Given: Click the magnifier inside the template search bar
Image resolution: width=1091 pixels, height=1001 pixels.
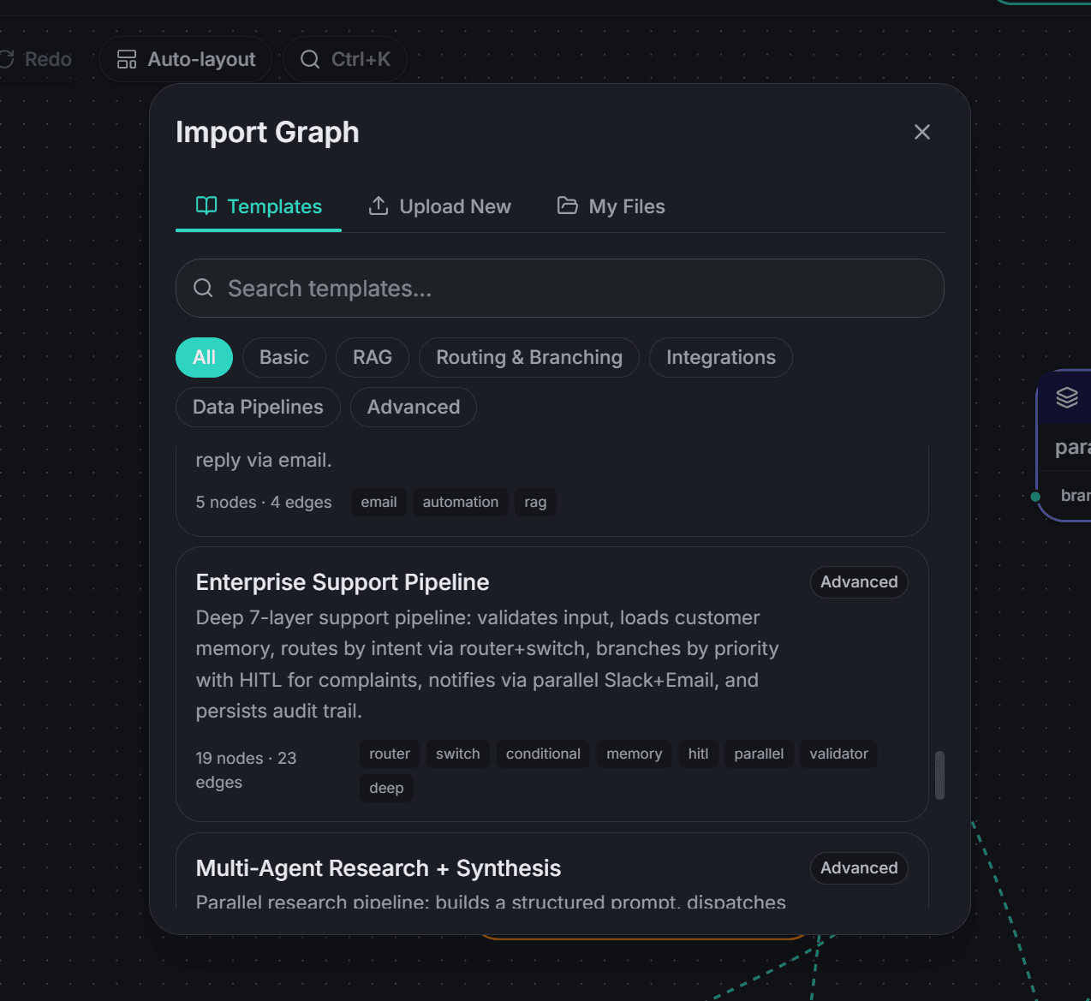Looking at the screenshot, I should pos(203,288).
